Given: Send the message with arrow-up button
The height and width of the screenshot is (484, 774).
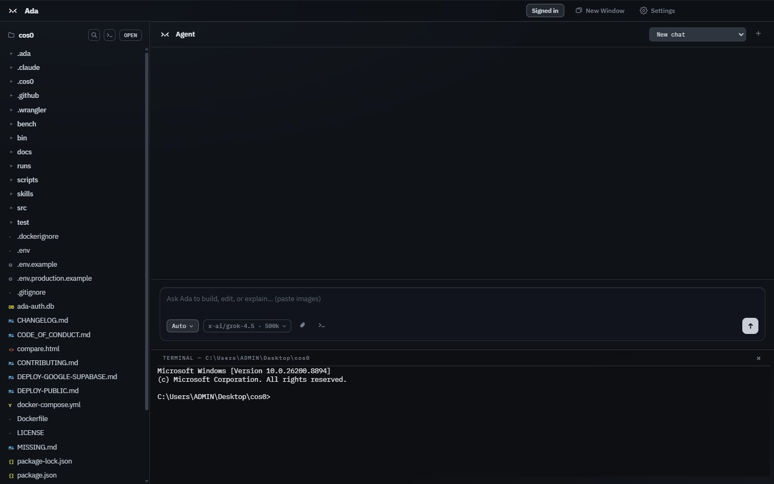Looking at the screenshot, I should tap(750, 326).
